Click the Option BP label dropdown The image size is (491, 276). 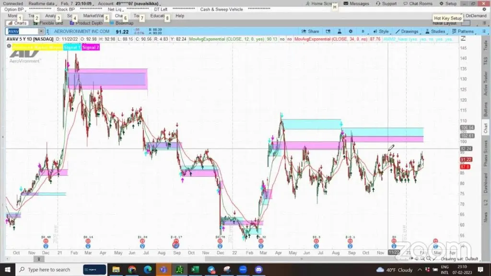[15, 10]
